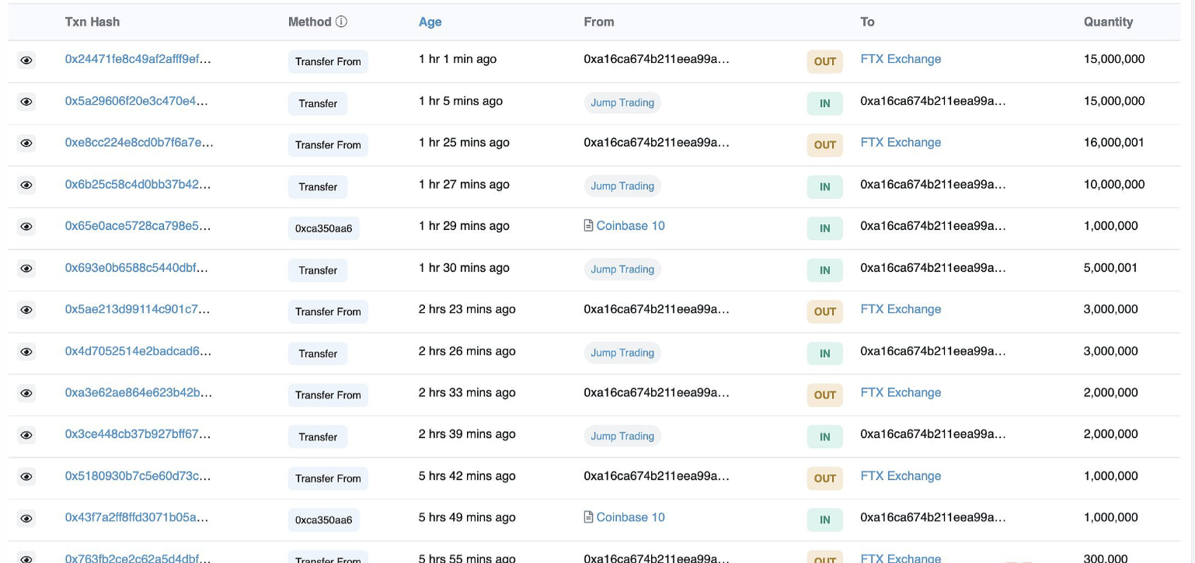This screenshot has height=563, width=1195.
Task: Click the 0xa16ca674b211eea99a address in the 10,000,000 row
Action: [932, 185]
